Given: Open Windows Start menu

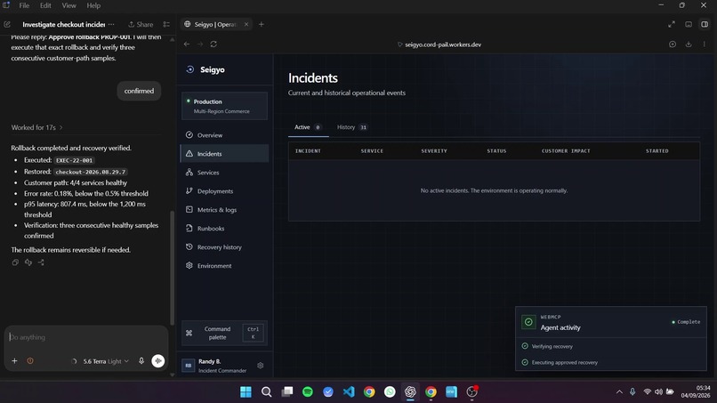Looking at the screenshot, I should tap(246, 392).
